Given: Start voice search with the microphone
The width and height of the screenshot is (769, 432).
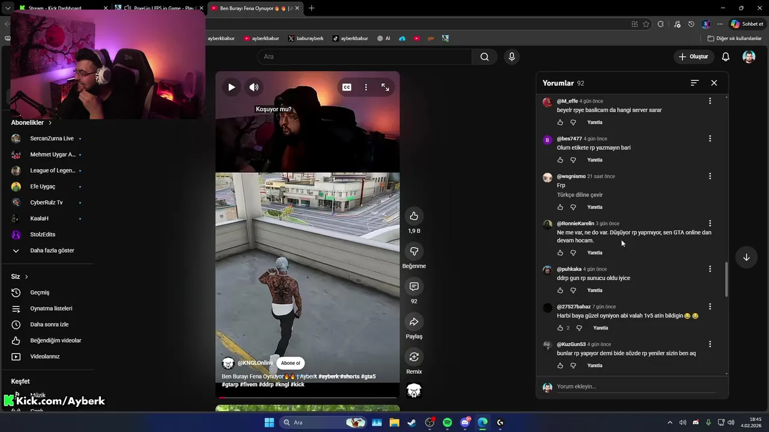Looking at the screenshot, I should (x=511, y=56).
